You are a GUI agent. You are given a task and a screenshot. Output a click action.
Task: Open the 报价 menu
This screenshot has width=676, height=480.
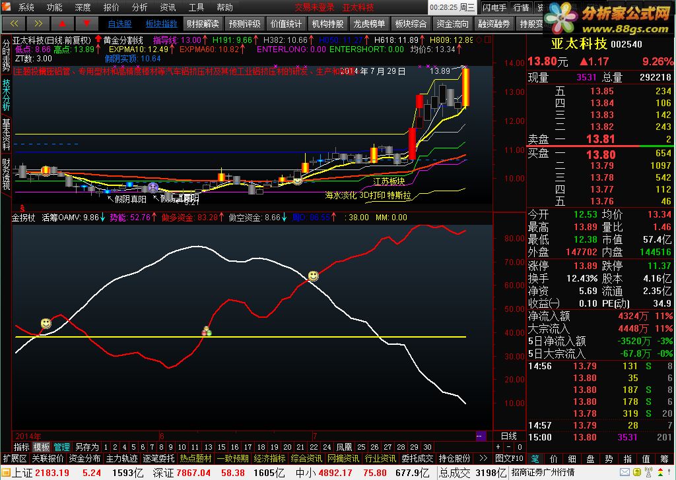pyautogui.click(x=111, y=7)
